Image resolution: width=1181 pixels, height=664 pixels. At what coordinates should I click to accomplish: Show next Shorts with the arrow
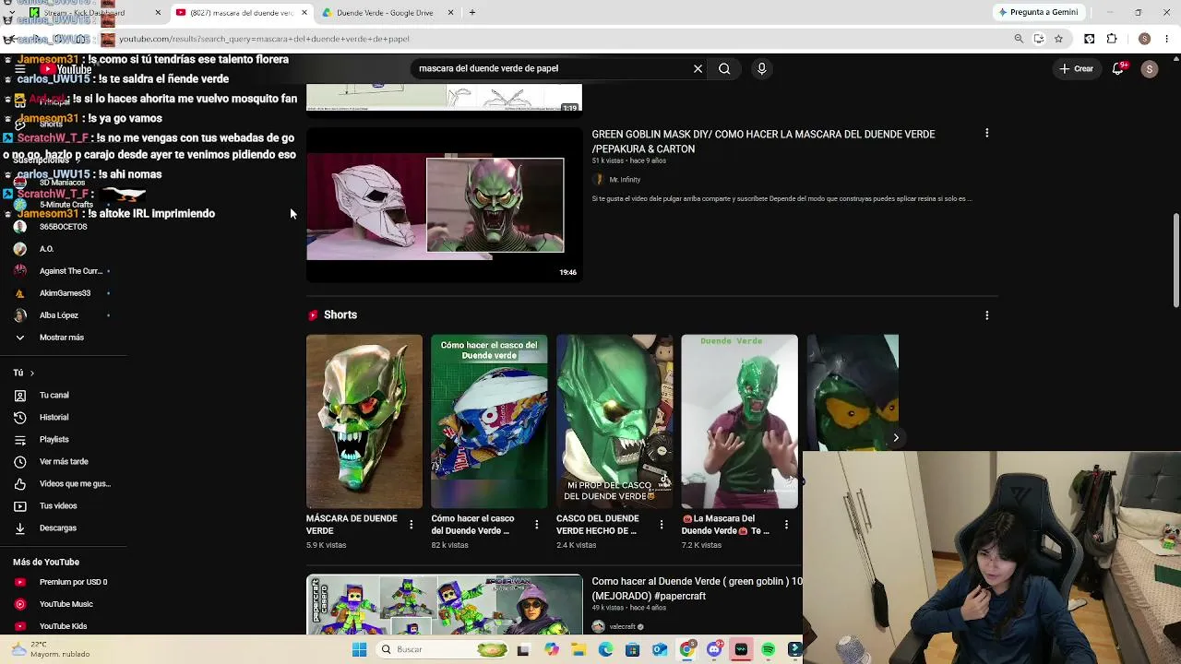(895, 438)
